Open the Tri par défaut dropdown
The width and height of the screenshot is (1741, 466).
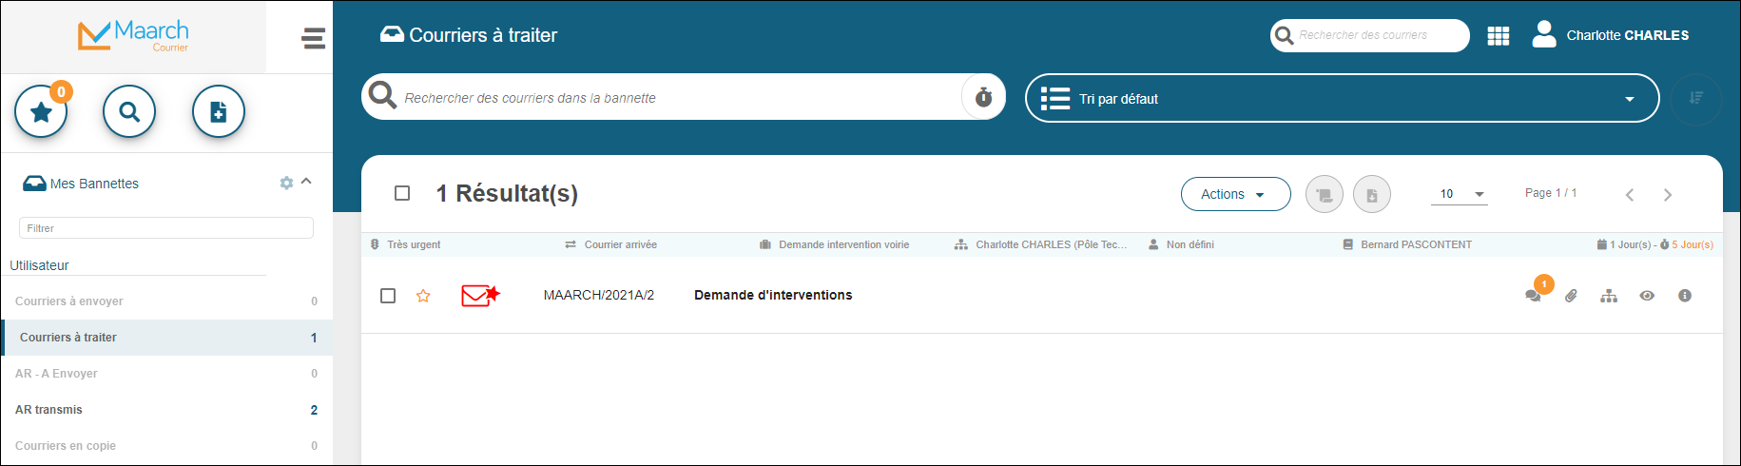coord(1341,99)
